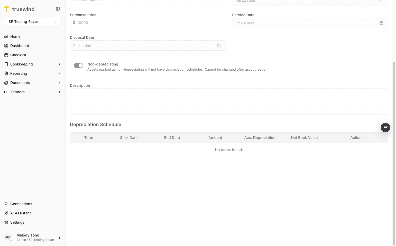The image size is (396, 246).
Task: Click the Dashboard grid icon
Action: pyautogui.click(x=6, y=45)
